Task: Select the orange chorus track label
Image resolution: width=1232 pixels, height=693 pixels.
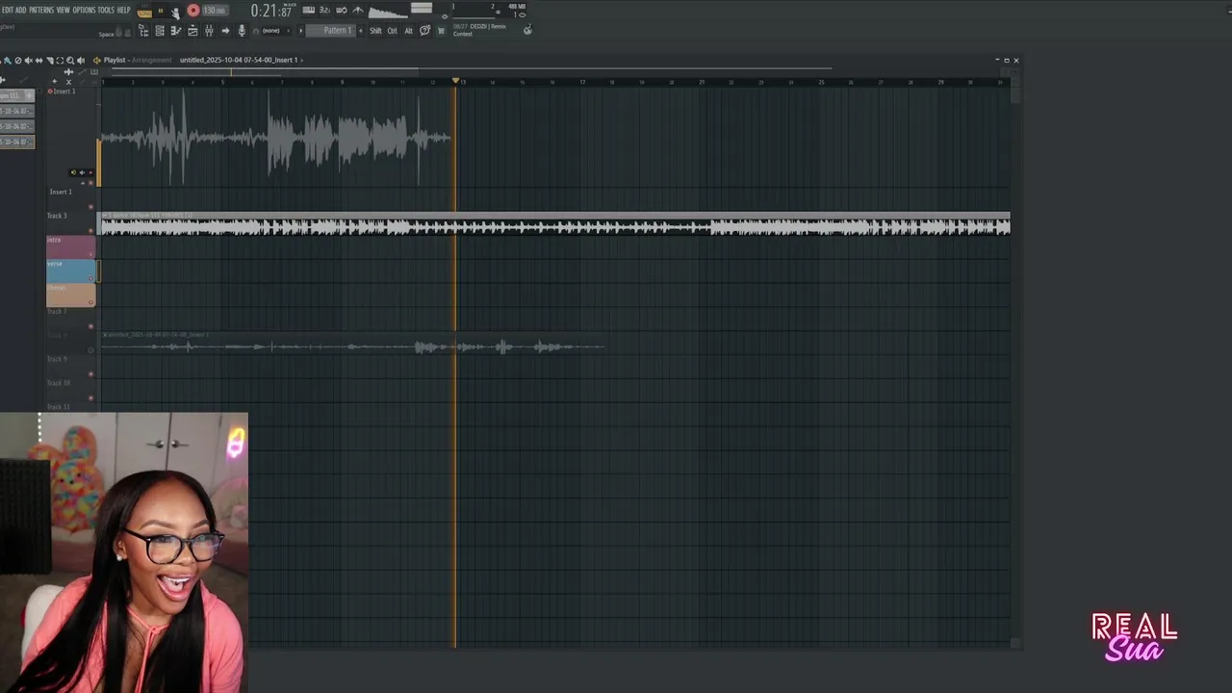Action: pyautogui.click(x=70, y=295)
